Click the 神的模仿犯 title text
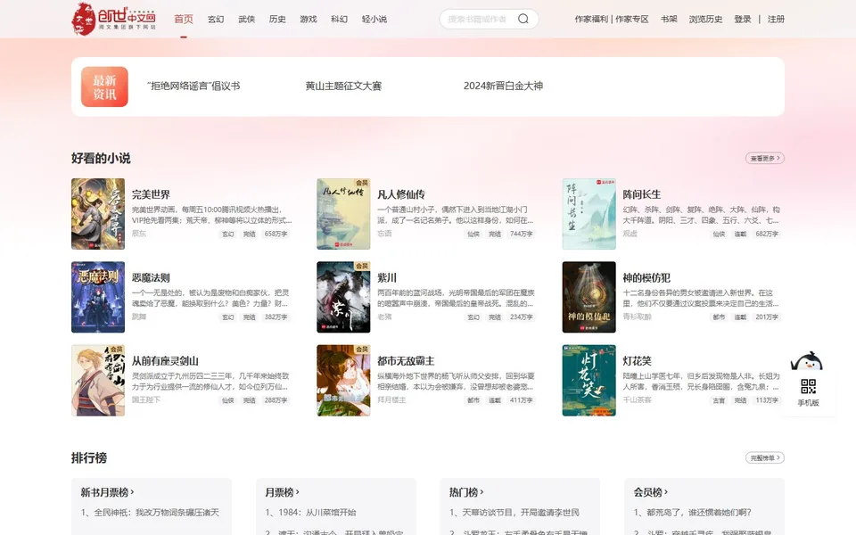Screen dimensions: 856x535 tap(647, 278)
